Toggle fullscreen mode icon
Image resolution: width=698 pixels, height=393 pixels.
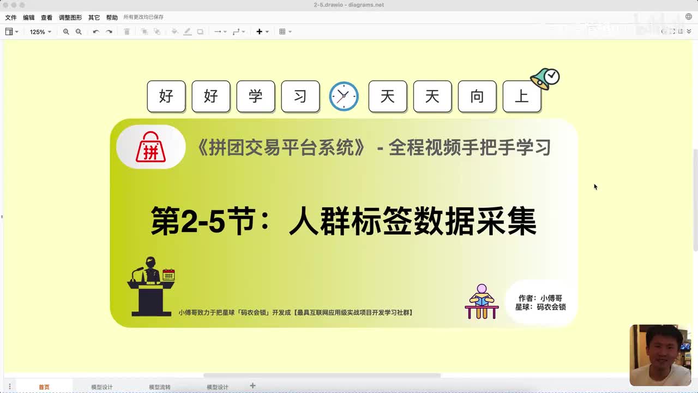tap(672, 32)
